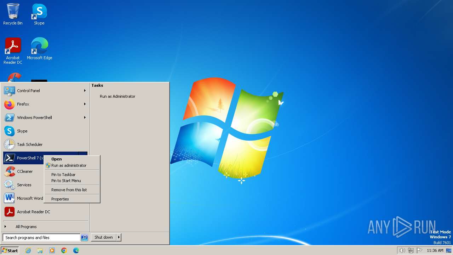
Task: Click the network tray icon
Action: coord(411,250)
